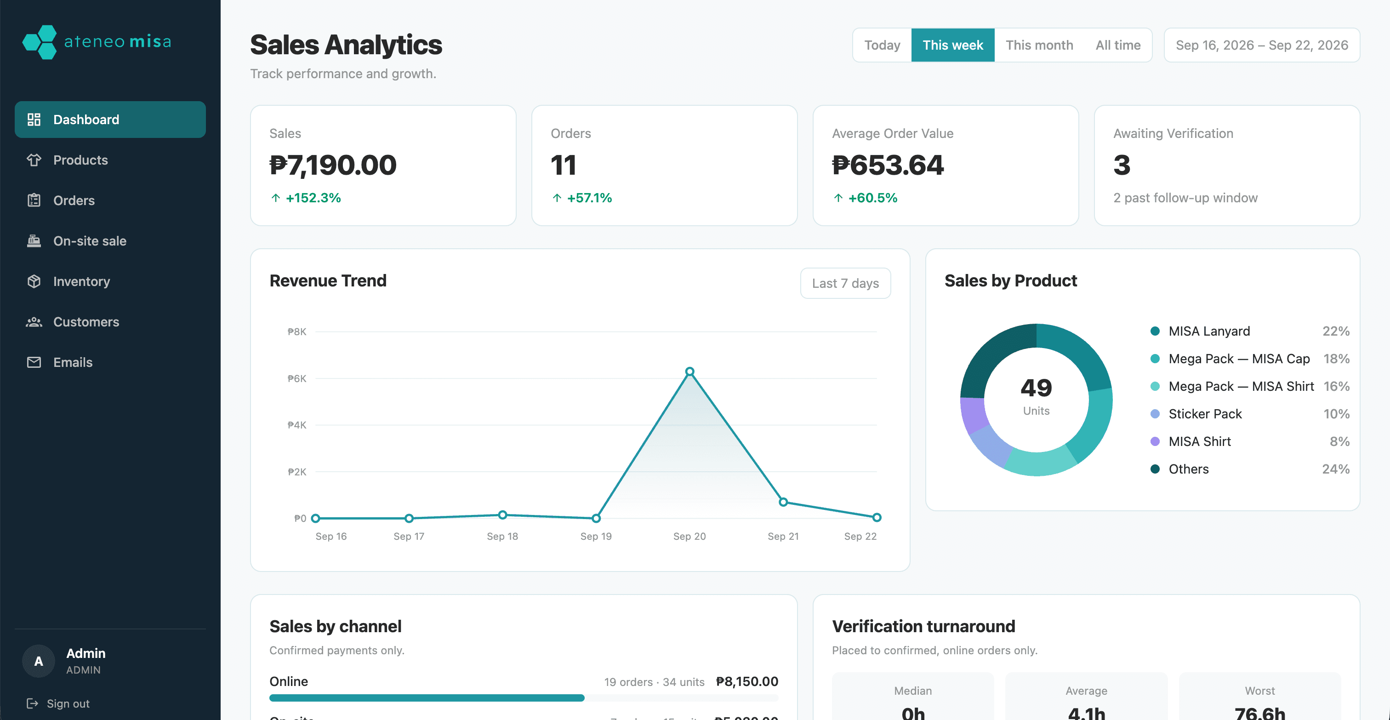
Task: Click the Others legend color dot
Action: point(1155,469)
